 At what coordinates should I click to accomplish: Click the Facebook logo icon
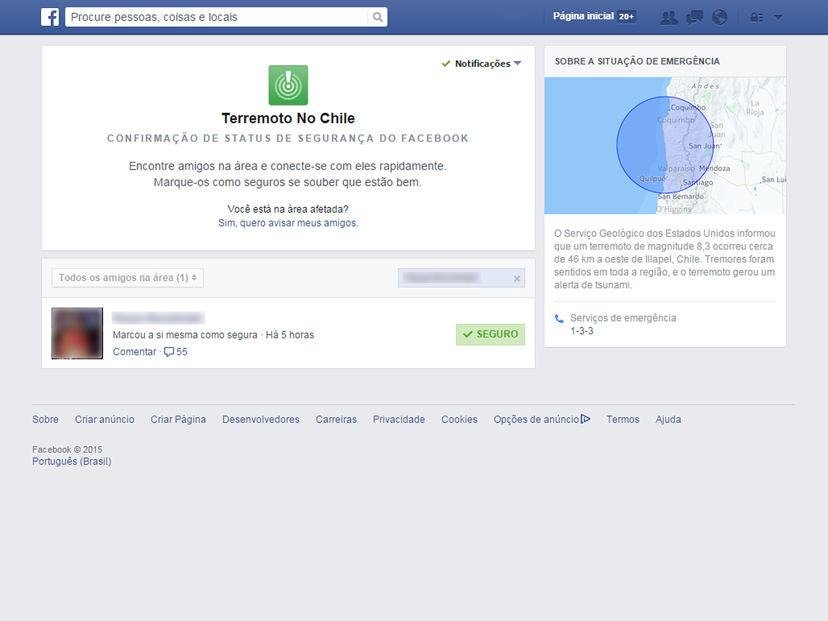tap(50, 17)
